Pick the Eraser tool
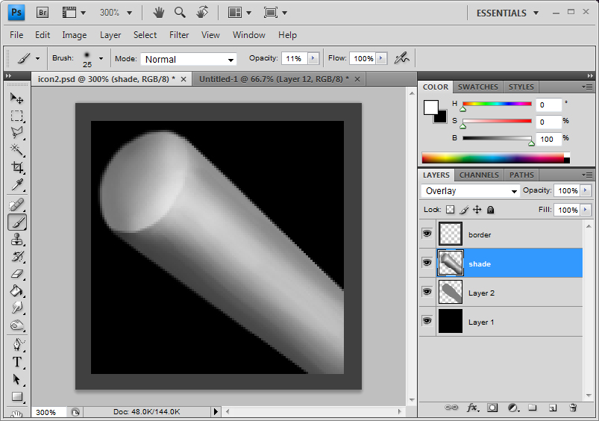Image resolution: width=599 pixels, height=421 pixels. pos(17,274)
